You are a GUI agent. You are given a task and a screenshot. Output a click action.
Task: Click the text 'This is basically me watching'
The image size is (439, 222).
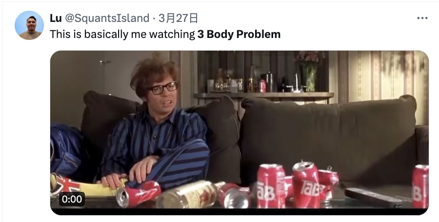click(122, 34)
